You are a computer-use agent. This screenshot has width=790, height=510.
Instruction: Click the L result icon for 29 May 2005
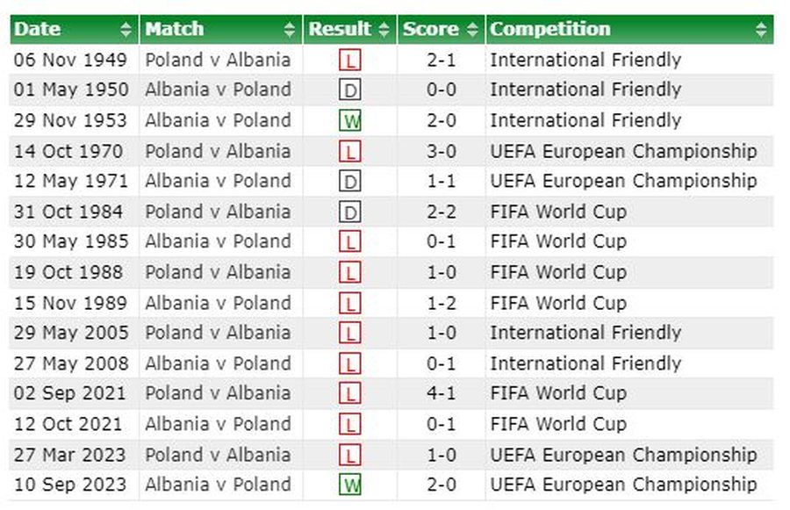click(x=350, y=334)
